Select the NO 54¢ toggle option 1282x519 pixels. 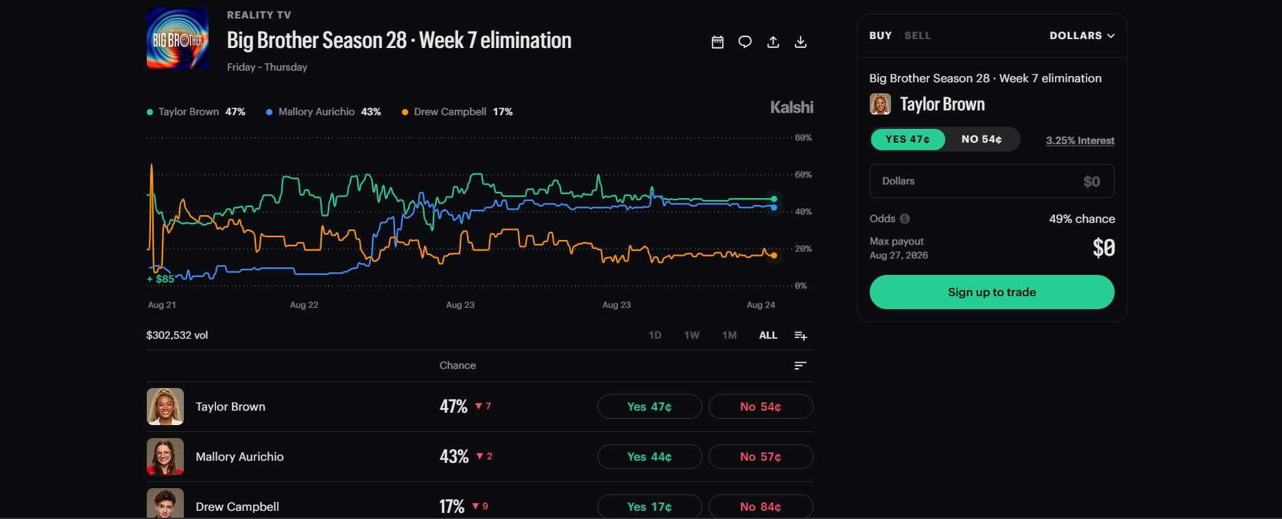(x=982, y=139)
